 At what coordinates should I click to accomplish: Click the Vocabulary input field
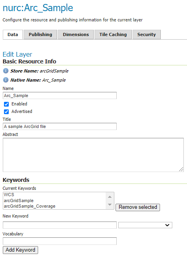pyautogui.click(x=60, y=241)
